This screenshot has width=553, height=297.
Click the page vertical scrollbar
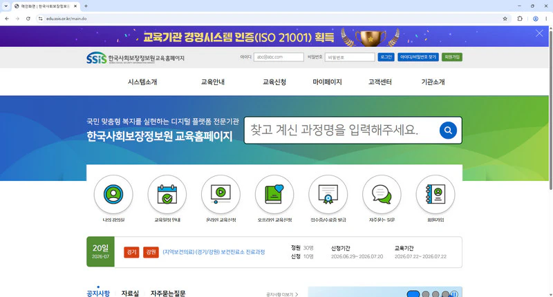[x=550, y=110]
